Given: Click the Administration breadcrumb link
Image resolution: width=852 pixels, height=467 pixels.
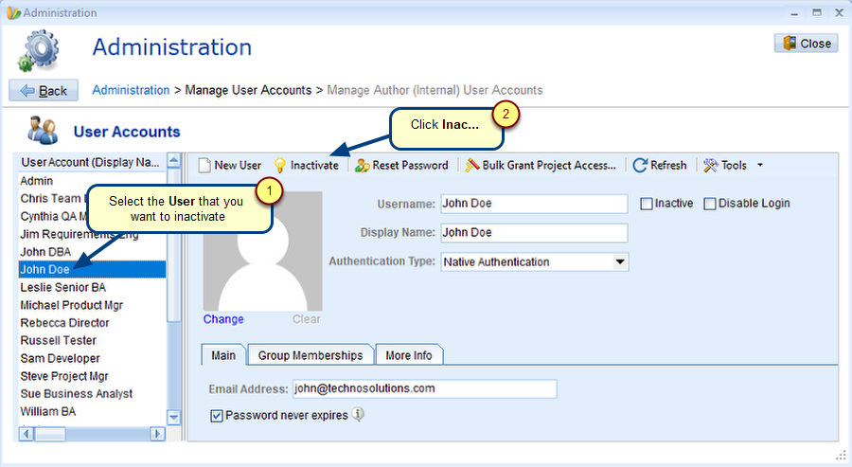Looking at the screenshot, I should 131,90.
